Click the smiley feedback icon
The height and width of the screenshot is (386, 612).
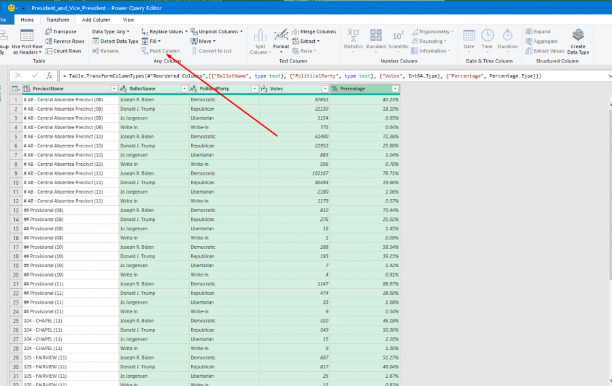point(12,7)
